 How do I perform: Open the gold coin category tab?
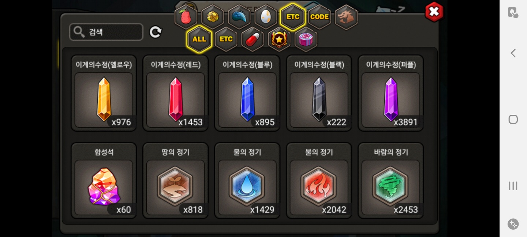click(213, 17)
